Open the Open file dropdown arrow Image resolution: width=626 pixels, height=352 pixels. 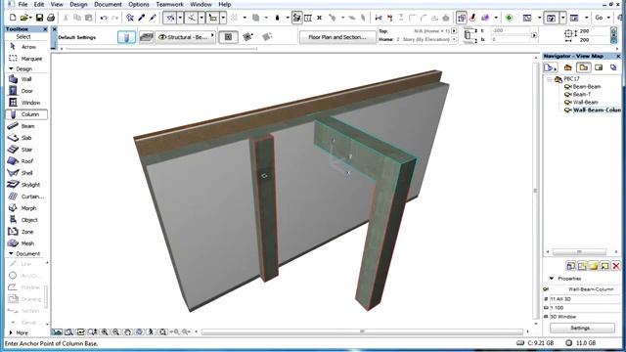click(30, 18)
